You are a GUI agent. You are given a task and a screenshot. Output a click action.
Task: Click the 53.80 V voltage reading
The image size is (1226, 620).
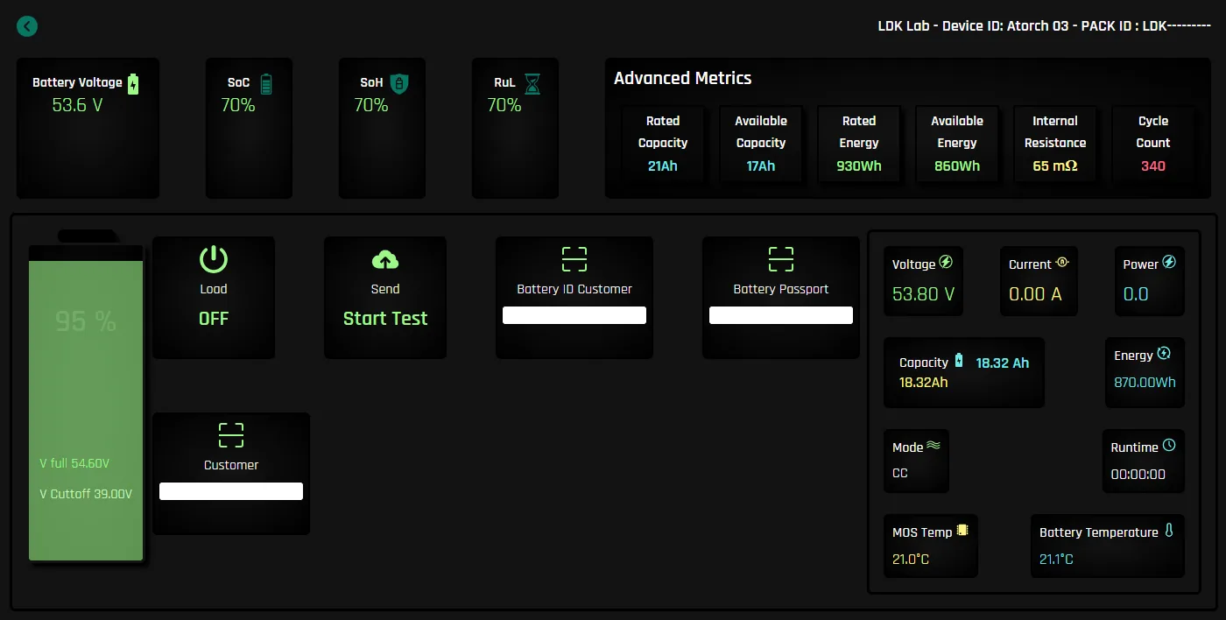[924, 294]
